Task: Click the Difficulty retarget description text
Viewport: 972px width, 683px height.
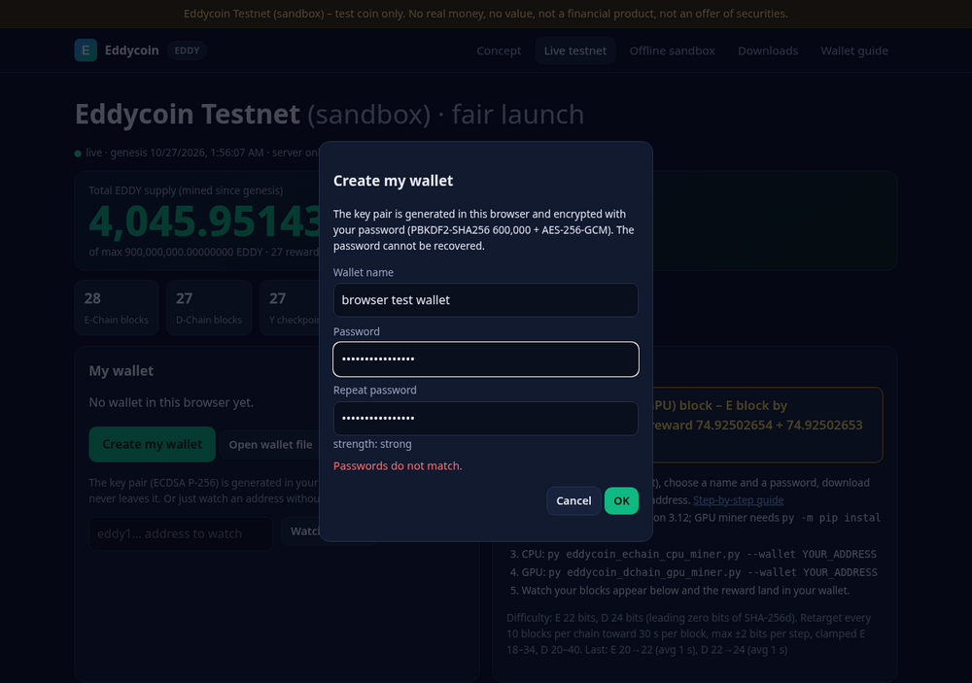Action: 689,633
